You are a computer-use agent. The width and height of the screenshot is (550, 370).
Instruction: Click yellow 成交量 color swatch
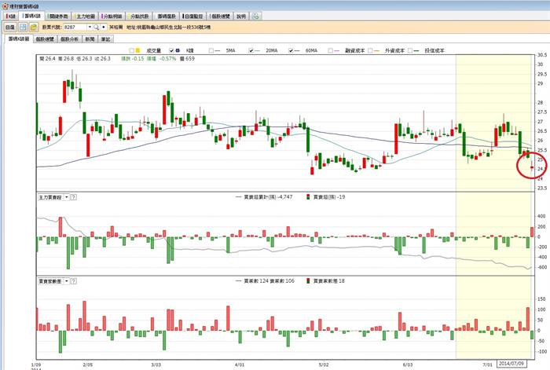pos(137,51)
